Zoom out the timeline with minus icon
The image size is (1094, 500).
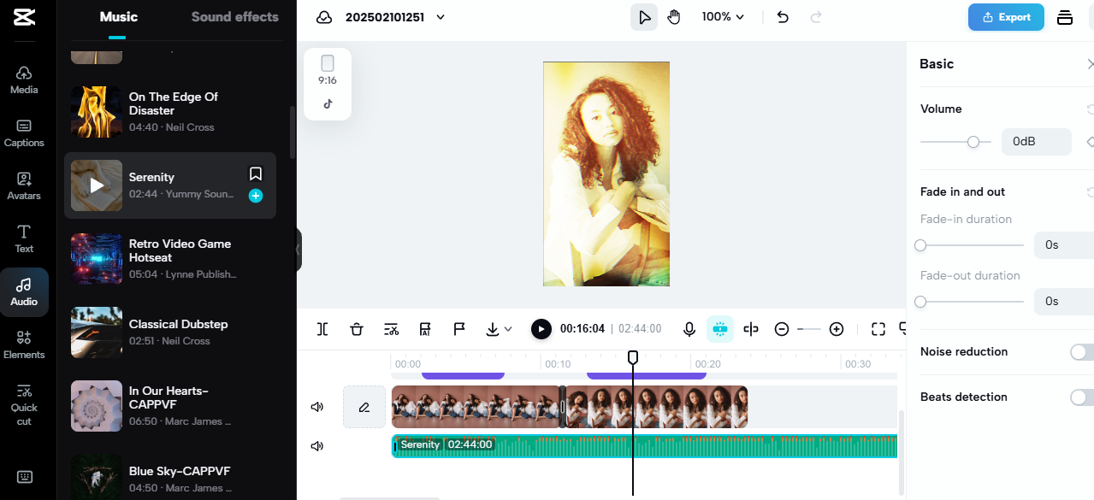click(782, 329)
